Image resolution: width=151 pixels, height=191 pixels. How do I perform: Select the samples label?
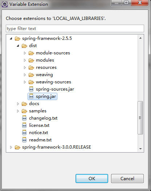[38, 111]
